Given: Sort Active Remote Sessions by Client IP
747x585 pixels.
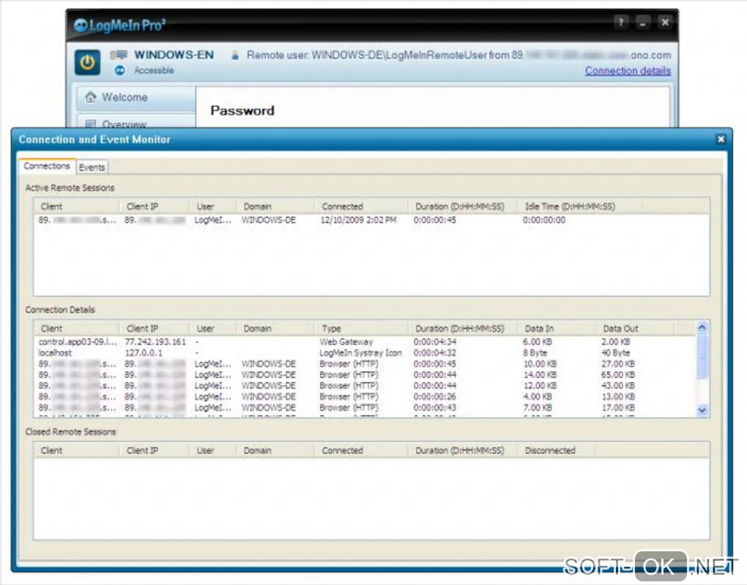Looking at the screenshot, I should pyautogui.click(x=155, y=206).
